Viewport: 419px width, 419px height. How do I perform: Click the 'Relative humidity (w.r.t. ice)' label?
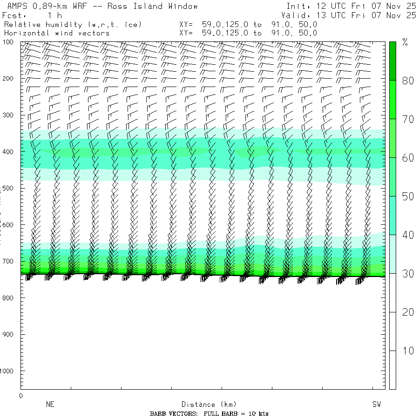coord(72,24)
